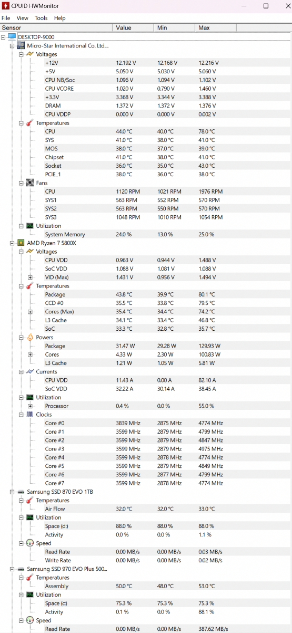Viewport: 292px width, 633px height.
Task: Expand the VID (Max) voltage entry
Action: click(x=30, y=277)
